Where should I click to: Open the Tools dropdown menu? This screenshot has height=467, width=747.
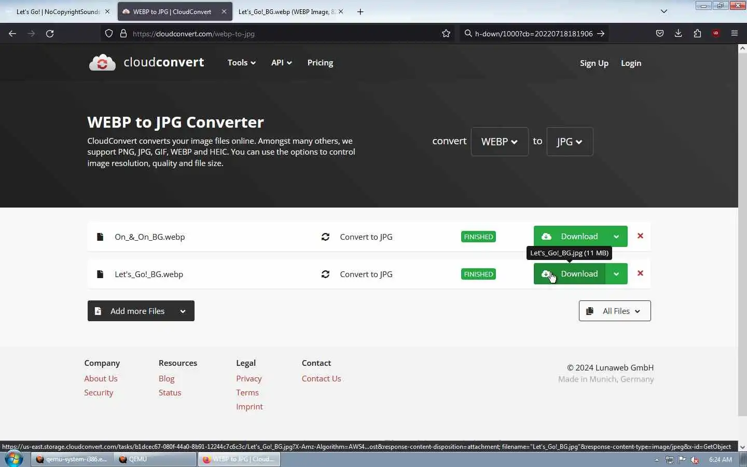[x=241, y=63]
